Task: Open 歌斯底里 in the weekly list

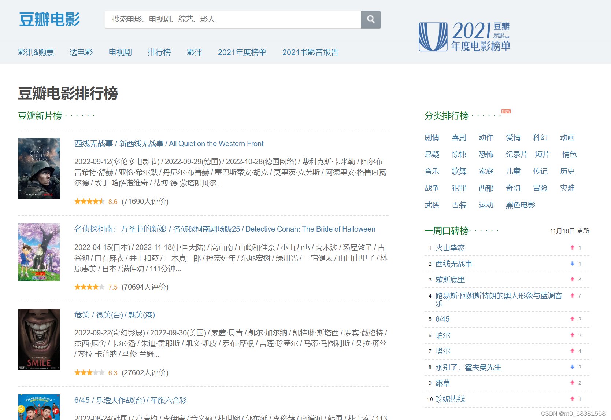Action: click(450, 280)
